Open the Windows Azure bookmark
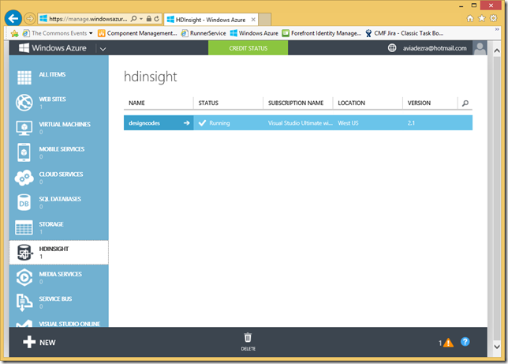Image resolution: width=508 pixels, height=364 pixels. click(x=254, y=33)
